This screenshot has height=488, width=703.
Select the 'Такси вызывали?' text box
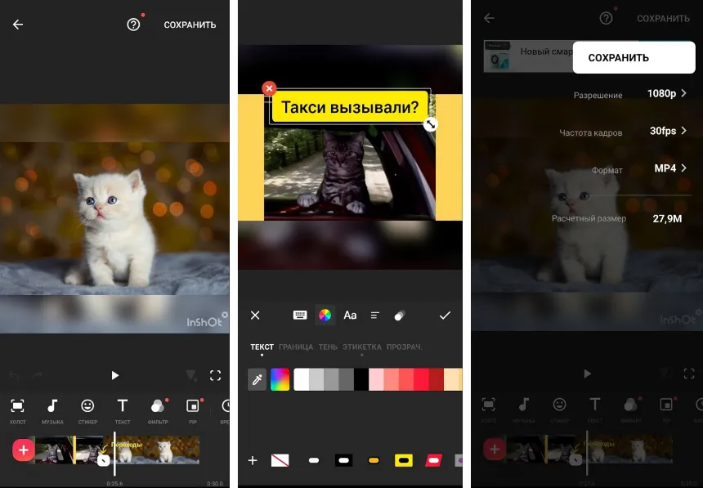(x=350, y=107)
